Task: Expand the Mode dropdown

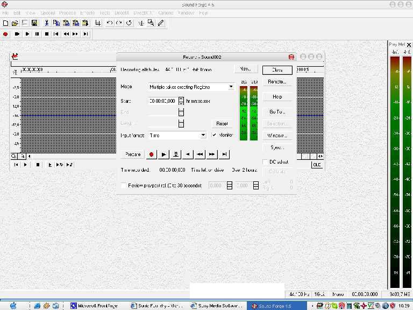Action: pos(231,87)
